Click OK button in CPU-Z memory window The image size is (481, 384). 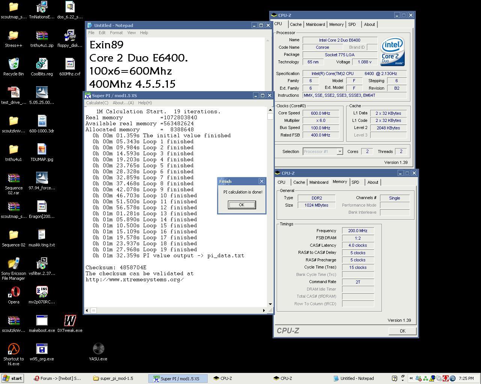click(403, 331)
